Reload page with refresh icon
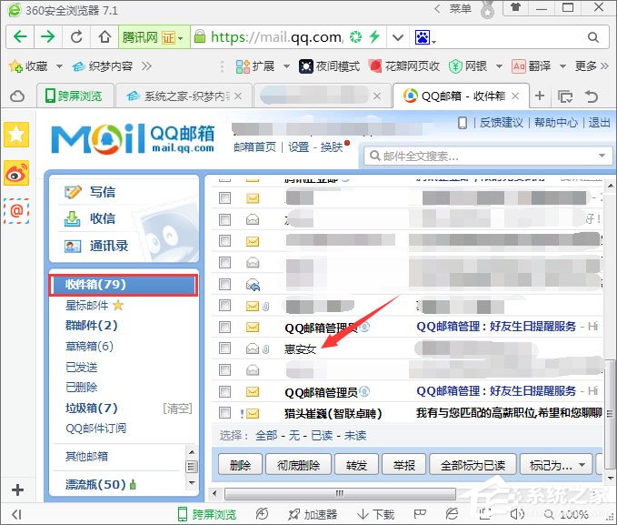 pos(76,37)
